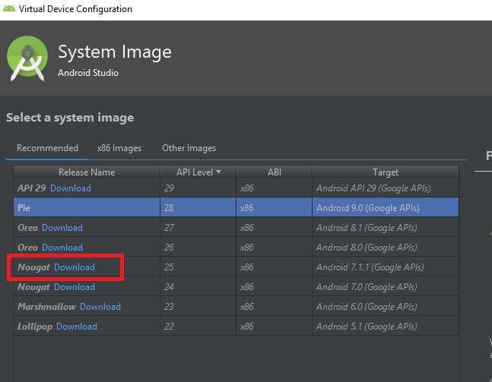Open the x86 Images tab
Viewport: 492px width, 382px height.
pyautogui.click(x=119, y=148)
